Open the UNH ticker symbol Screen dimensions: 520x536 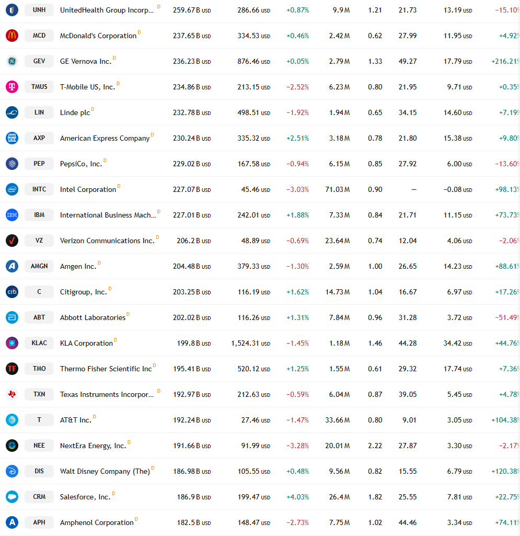coord(39,10)
